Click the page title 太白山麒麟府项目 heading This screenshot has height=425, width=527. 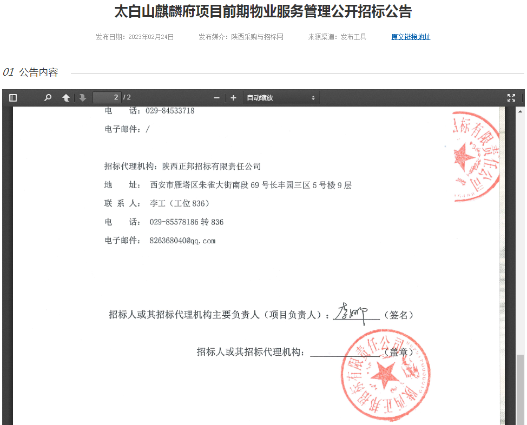(263, 11)
